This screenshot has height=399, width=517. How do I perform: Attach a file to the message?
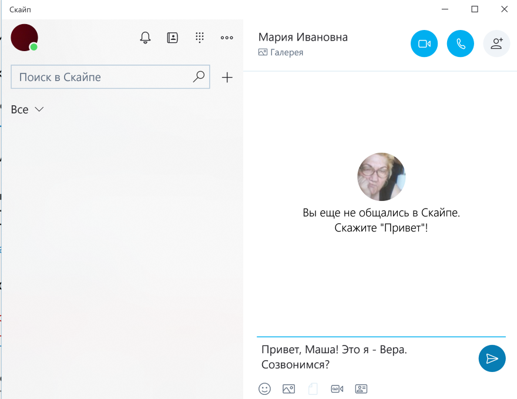point(313,389)
